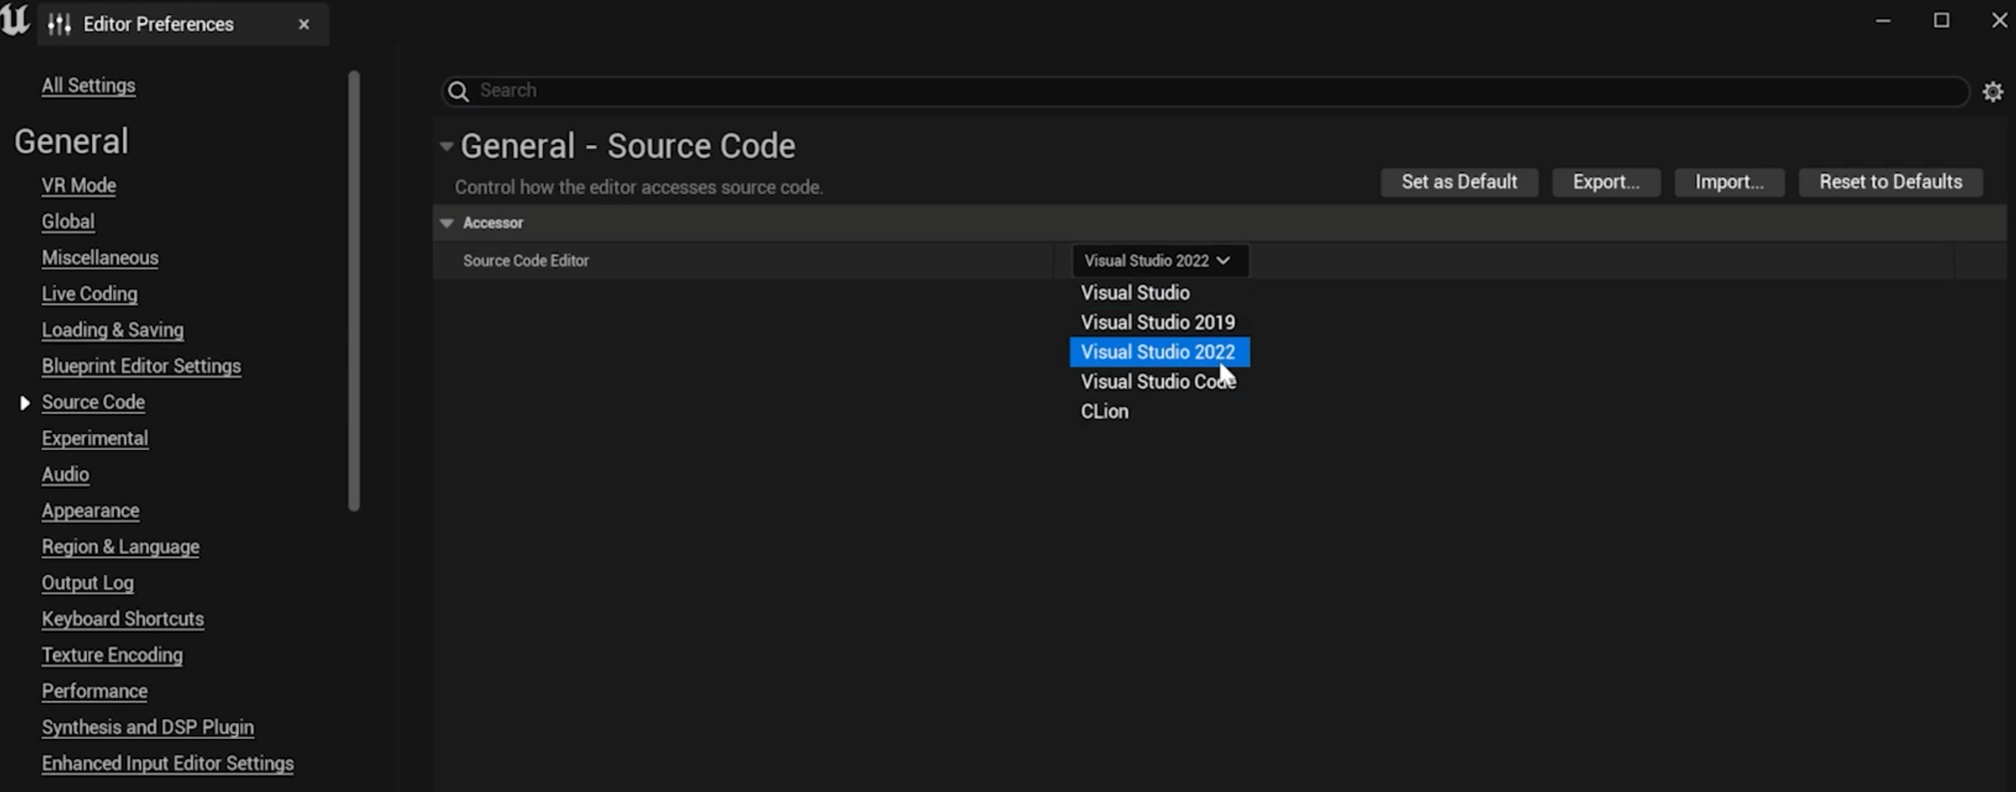Open Synthesis and DSP Plugin settings
Image resolution: width=2016 pixels, height=792 pixels.
[148, 728]
